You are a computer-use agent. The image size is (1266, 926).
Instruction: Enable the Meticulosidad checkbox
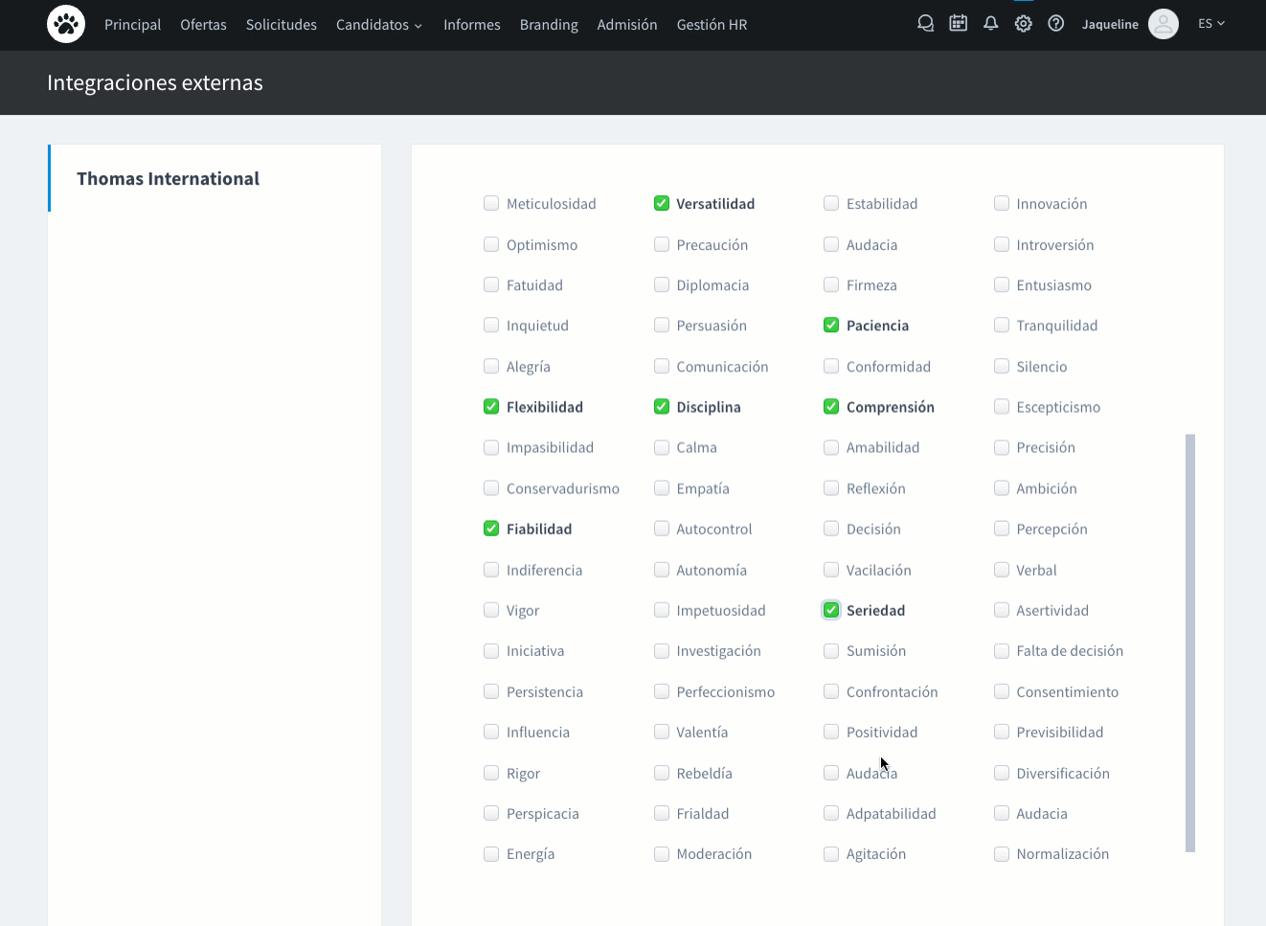tap(491, 203)
